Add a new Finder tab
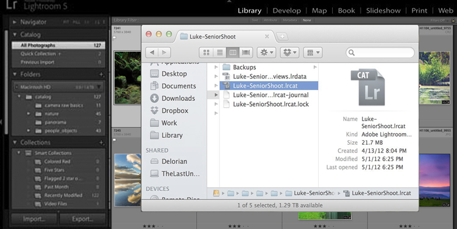The height and width of the screenshot is (229, 457). [282, 36]
